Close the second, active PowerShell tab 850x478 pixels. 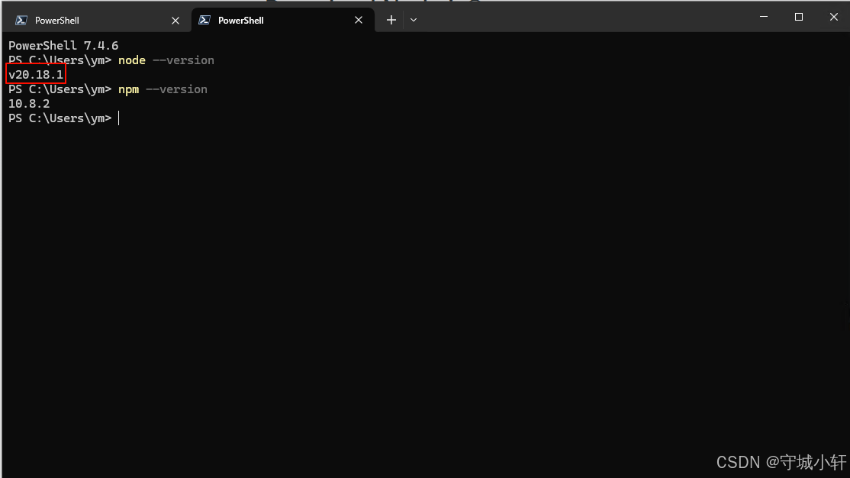[x=359, y=20]
